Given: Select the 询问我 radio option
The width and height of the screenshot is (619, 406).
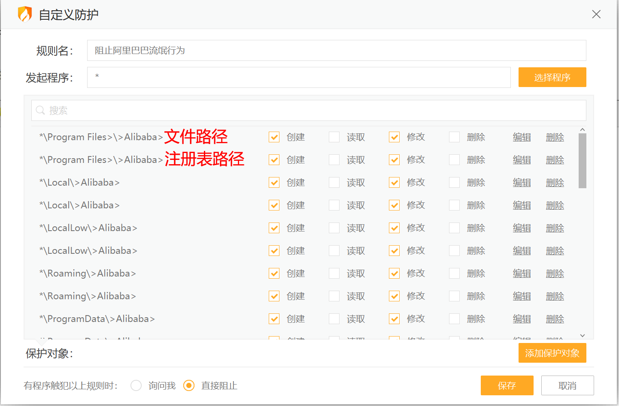Looking at the screenshot, I should pyautogui.click(x=136, y=385).
